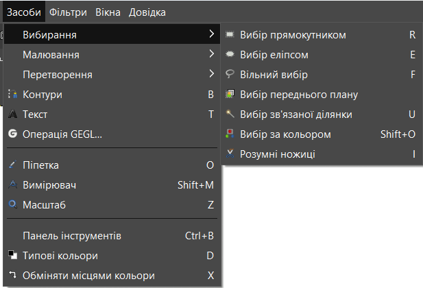423x288 pixels.
Task: Click the Shift+M shortcut label
Action: (195, 185)
